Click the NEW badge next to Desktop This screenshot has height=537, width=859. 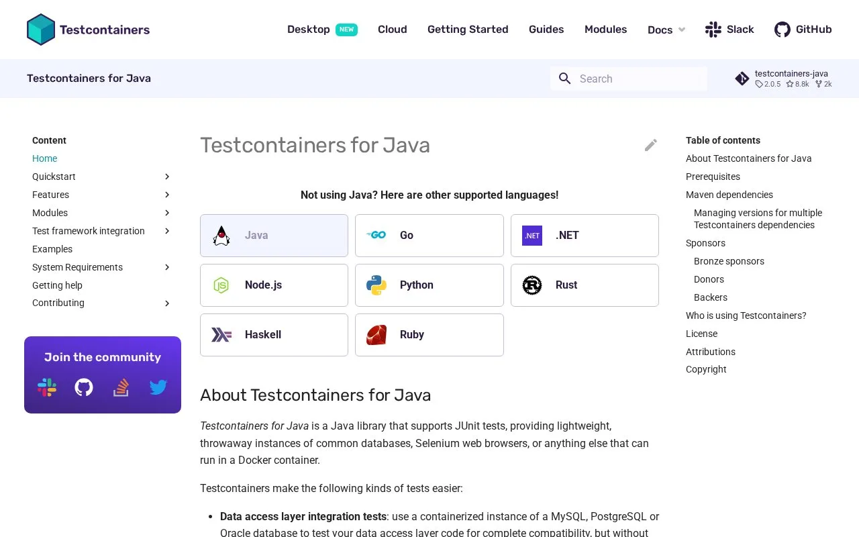click(x=346, y=30)
